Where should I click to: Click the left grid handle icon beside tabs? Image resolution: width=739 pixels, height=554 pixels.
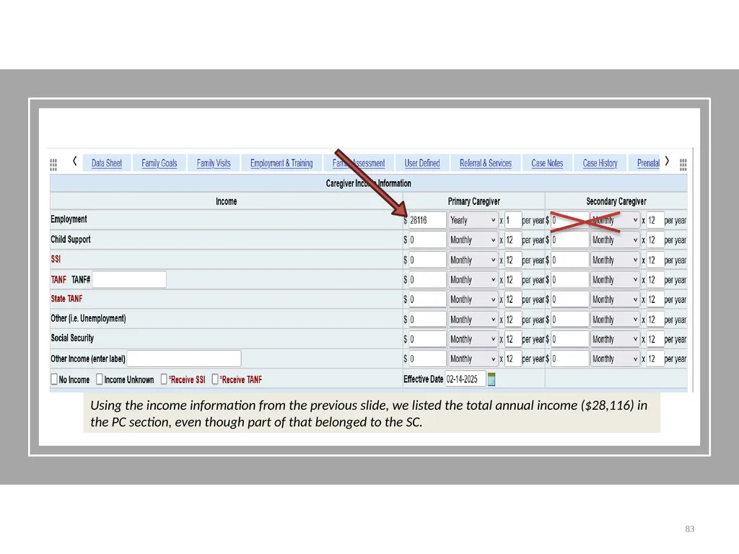(53, 164)
